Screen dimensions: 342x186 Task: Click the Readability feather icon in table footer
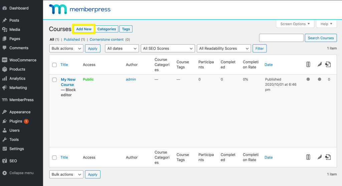coord(320,157)
